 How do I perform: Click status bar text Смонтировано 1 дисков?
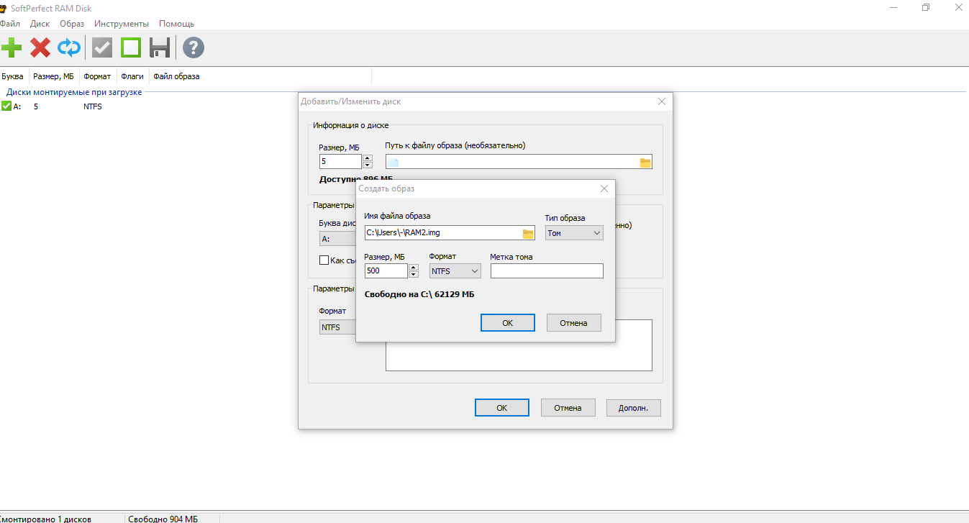coord(46,519)
